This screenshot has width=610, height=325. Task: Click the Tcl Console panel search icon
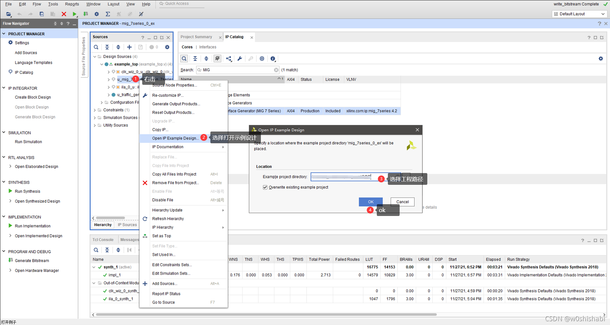pos(96,250)
